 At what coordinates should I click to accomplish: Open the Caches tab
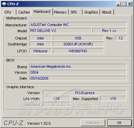(24, 12)
